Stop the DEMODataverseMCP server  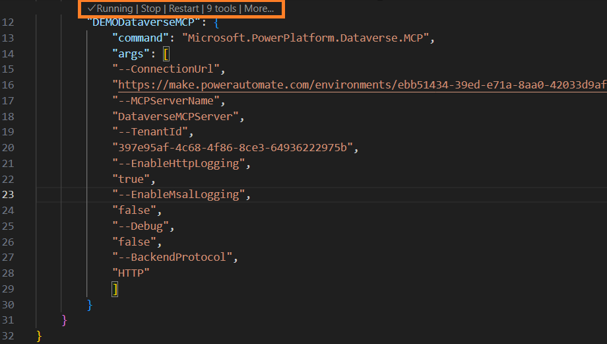click(150, 9)
